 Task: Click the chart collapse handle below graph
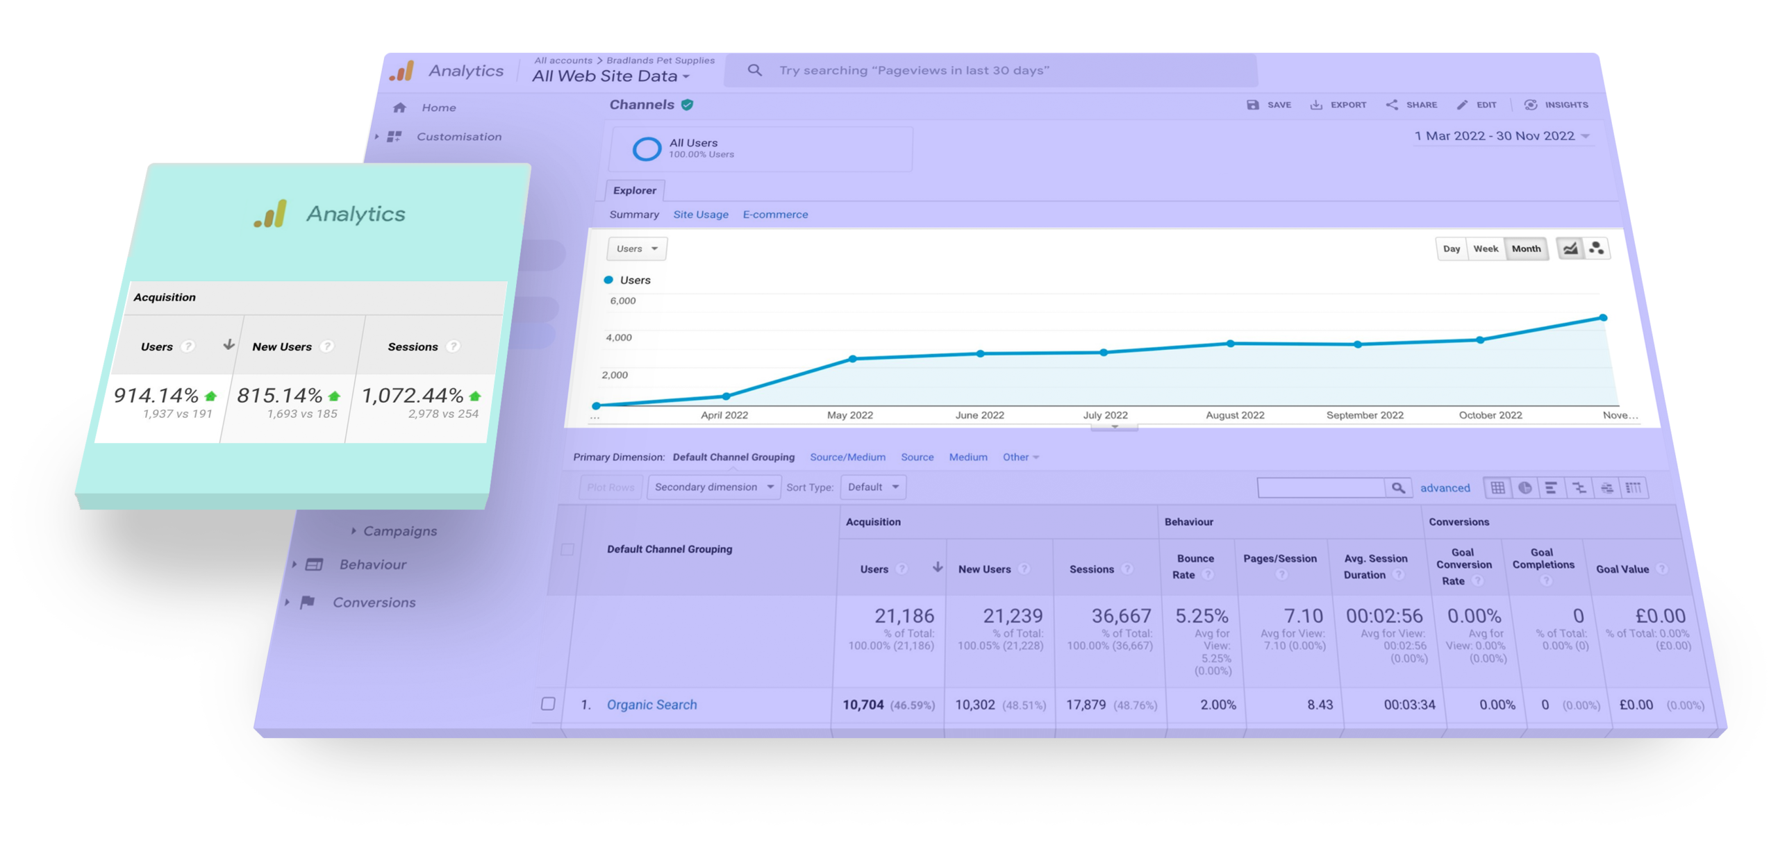1113,428
